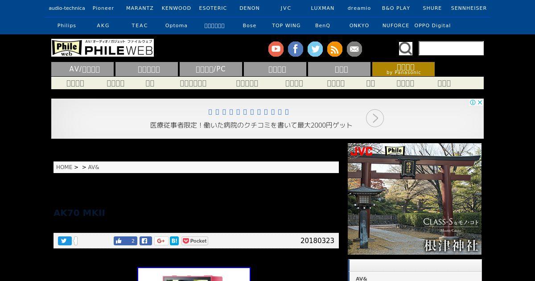Open the KENWOOD brand link

pyautogui.click(x=177, y=8)
